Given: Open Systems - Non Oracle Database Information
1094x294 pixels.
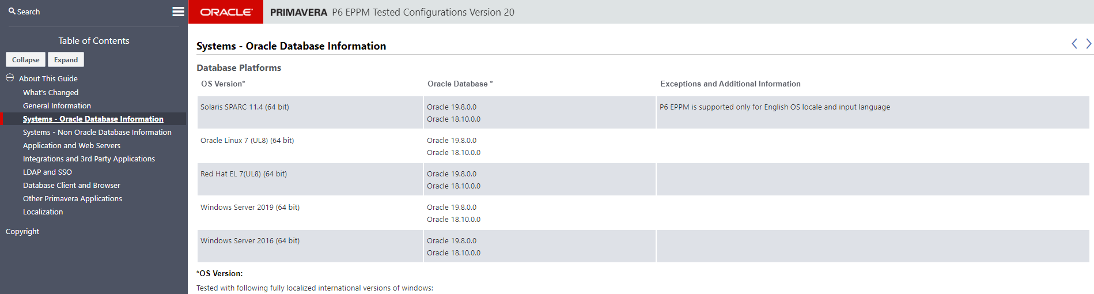Looking at the screenshot, I should (x=97, y=132).
